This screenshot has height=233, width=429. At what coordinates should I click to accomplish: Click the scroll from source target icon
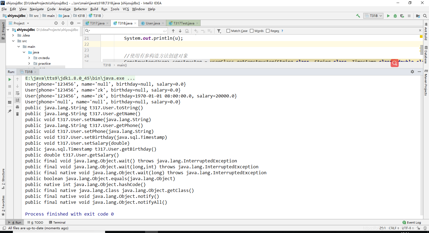(x=56, y=23)
